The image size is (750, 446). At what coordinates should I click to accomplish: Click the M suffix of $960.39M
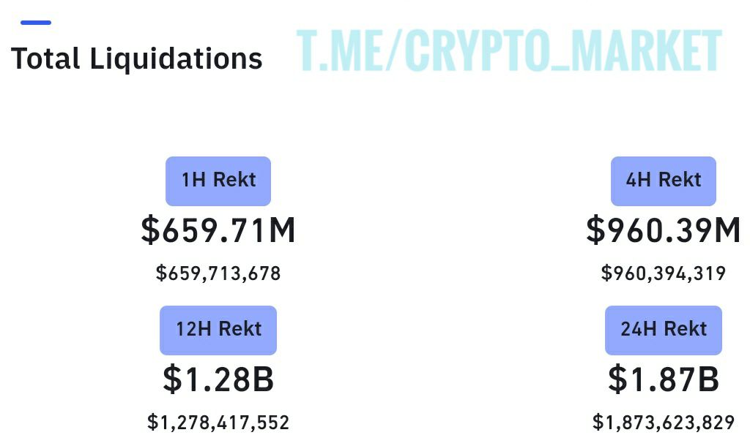tap(727, 230)
